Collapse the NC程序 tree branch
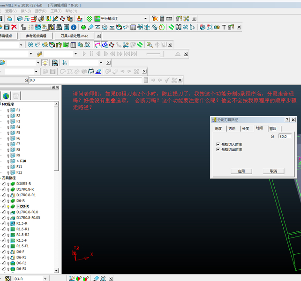301x281 pixels. pyautogui.click(x=0, y=104)
